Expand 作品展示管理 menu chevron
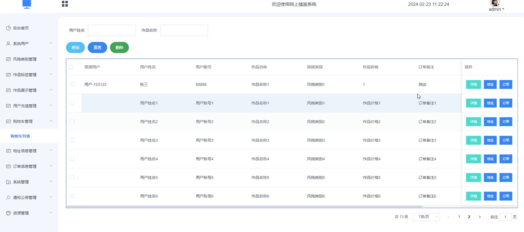The image size is (524, 232). (x=51, y=90)
